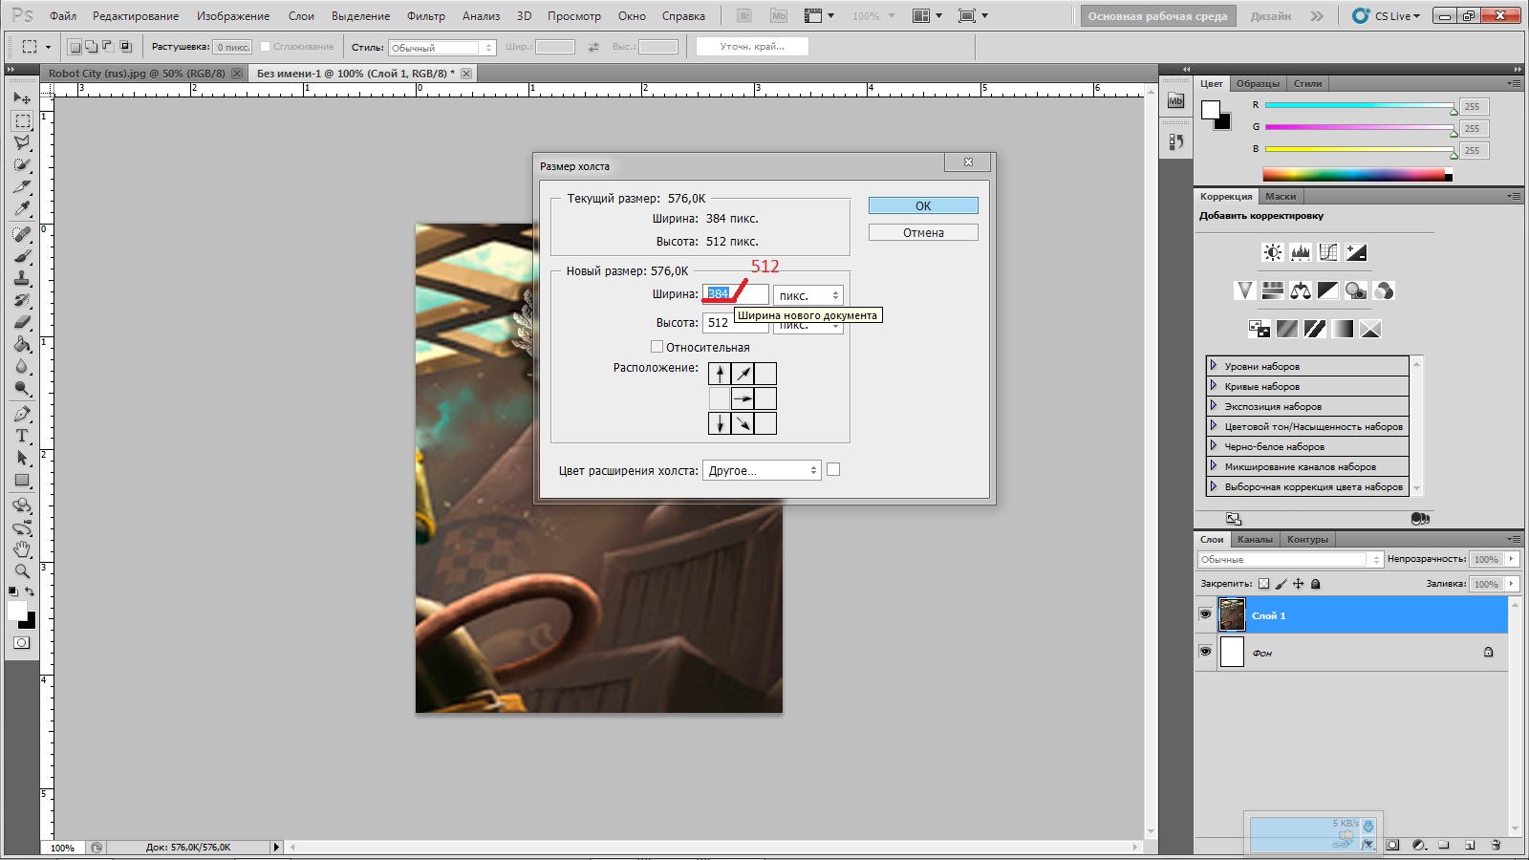Image resolution: width=1529 pixels, height=860 pixels.
Task: Click the Color Balance scales icon
Action: click(1300, 290)
